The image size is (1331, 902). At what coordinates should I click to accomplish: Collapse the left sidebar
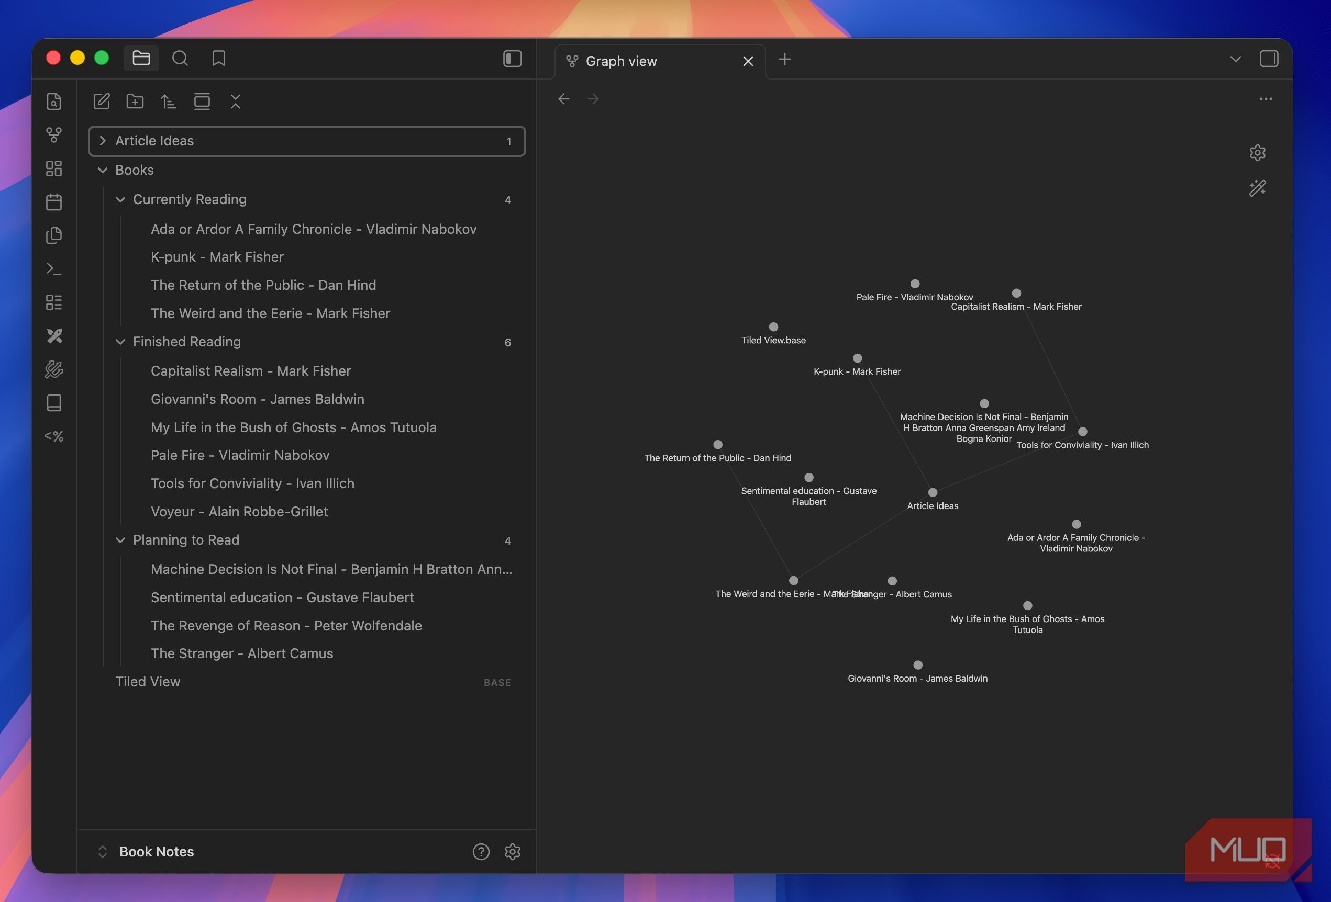click(513, 59)
